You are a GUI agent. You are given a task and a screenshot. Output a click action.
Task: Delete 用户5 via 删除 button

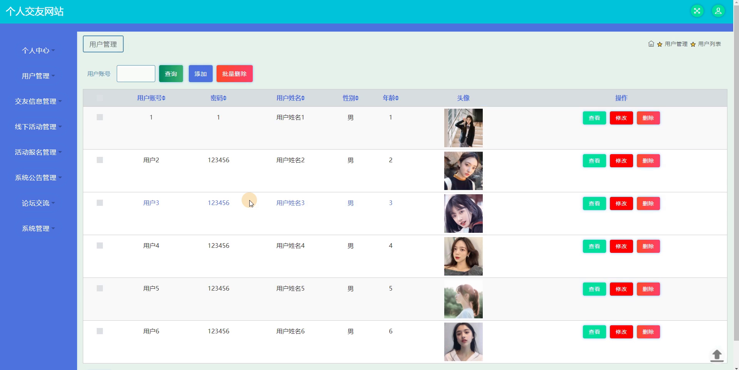point(648,289)
